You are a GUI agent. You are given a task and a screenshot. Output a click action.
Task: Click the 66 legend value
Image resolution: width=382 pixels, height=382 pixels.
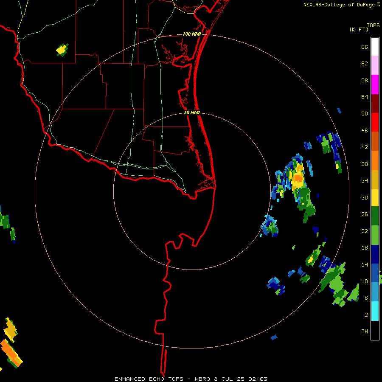pyautogui.click(x=365, y=47)
